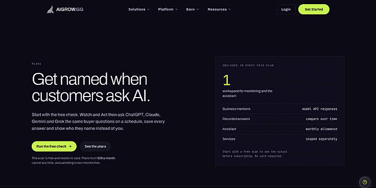
Task: Open the Platform navigation item
Action: (168, 9)
